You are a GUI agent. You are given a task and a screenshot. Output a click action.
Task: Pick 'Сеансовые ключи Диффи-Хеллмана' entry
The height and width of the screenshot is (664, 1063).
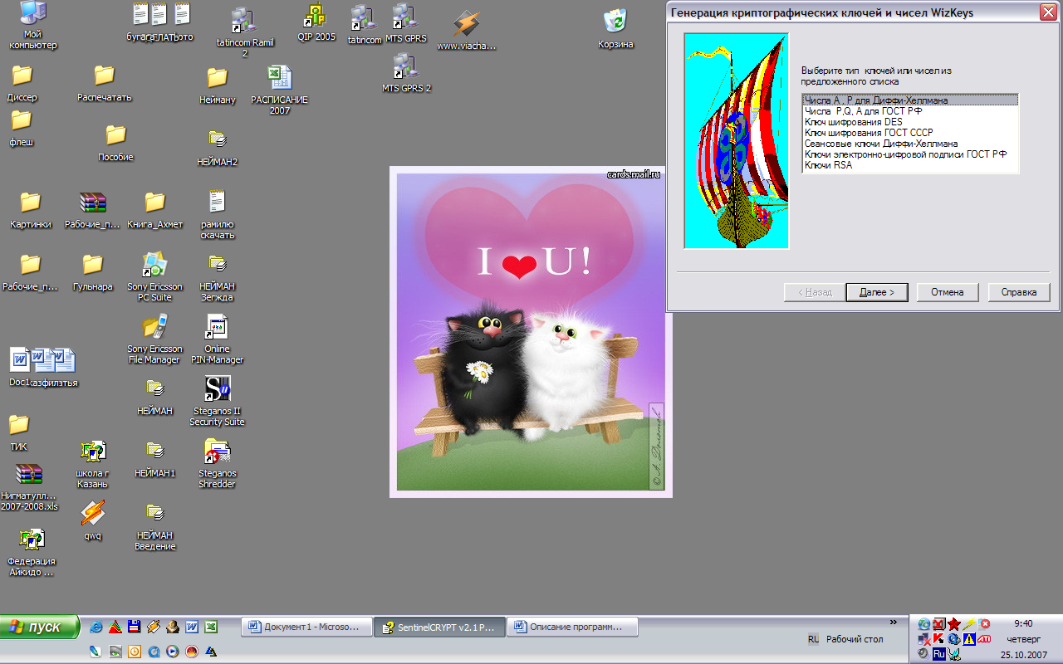pyautogui.click(x=910, y=144)
